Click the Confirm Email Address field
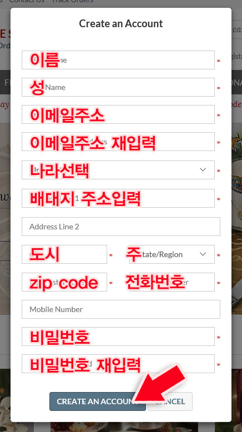Screen dimensions: 242x432 [118, 142]
